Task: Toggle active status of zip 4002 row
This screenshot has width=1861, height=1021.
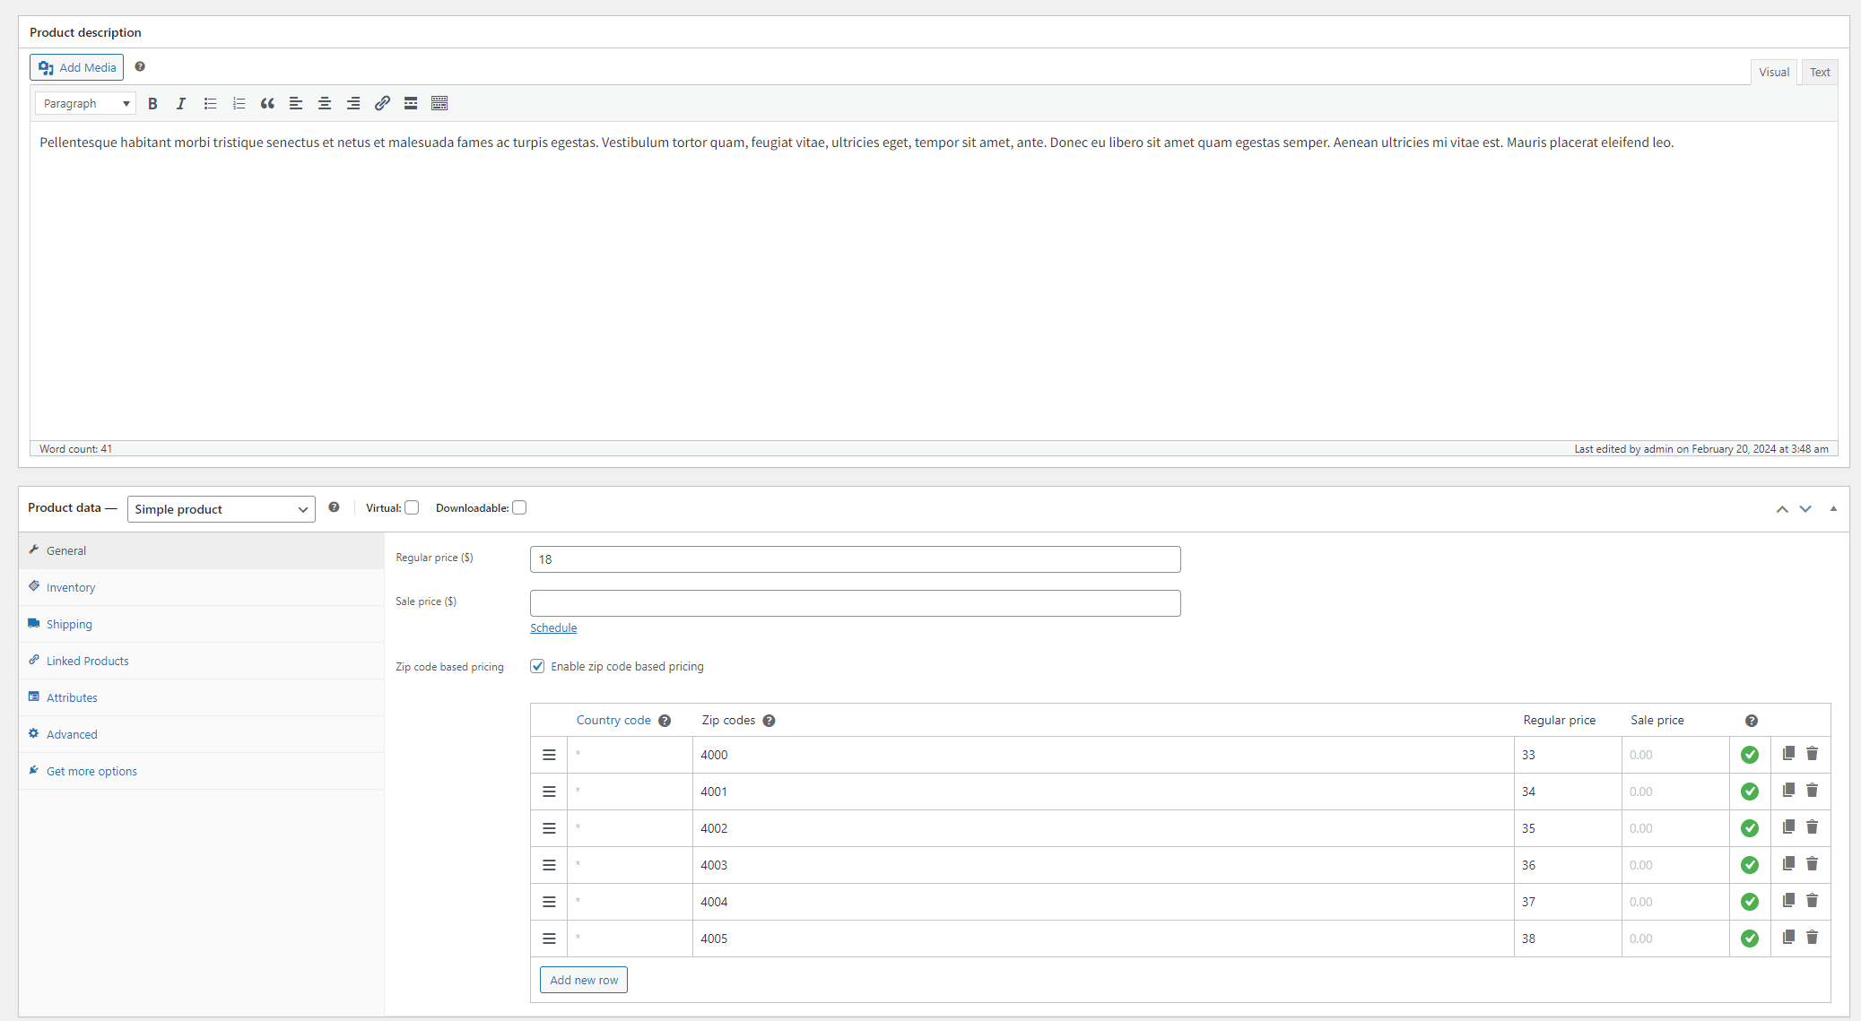Action: [x=1750, y=828]
